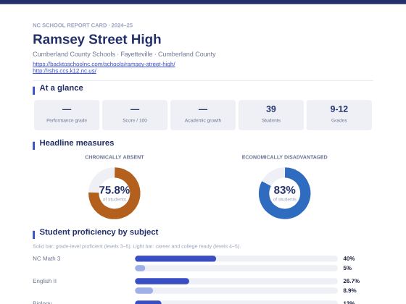Select the Score / 100 card

[135, 115]
